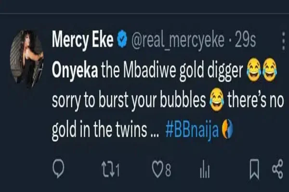Click the reply speech bubble icon
289x192 pixels.
coord(58,168)
